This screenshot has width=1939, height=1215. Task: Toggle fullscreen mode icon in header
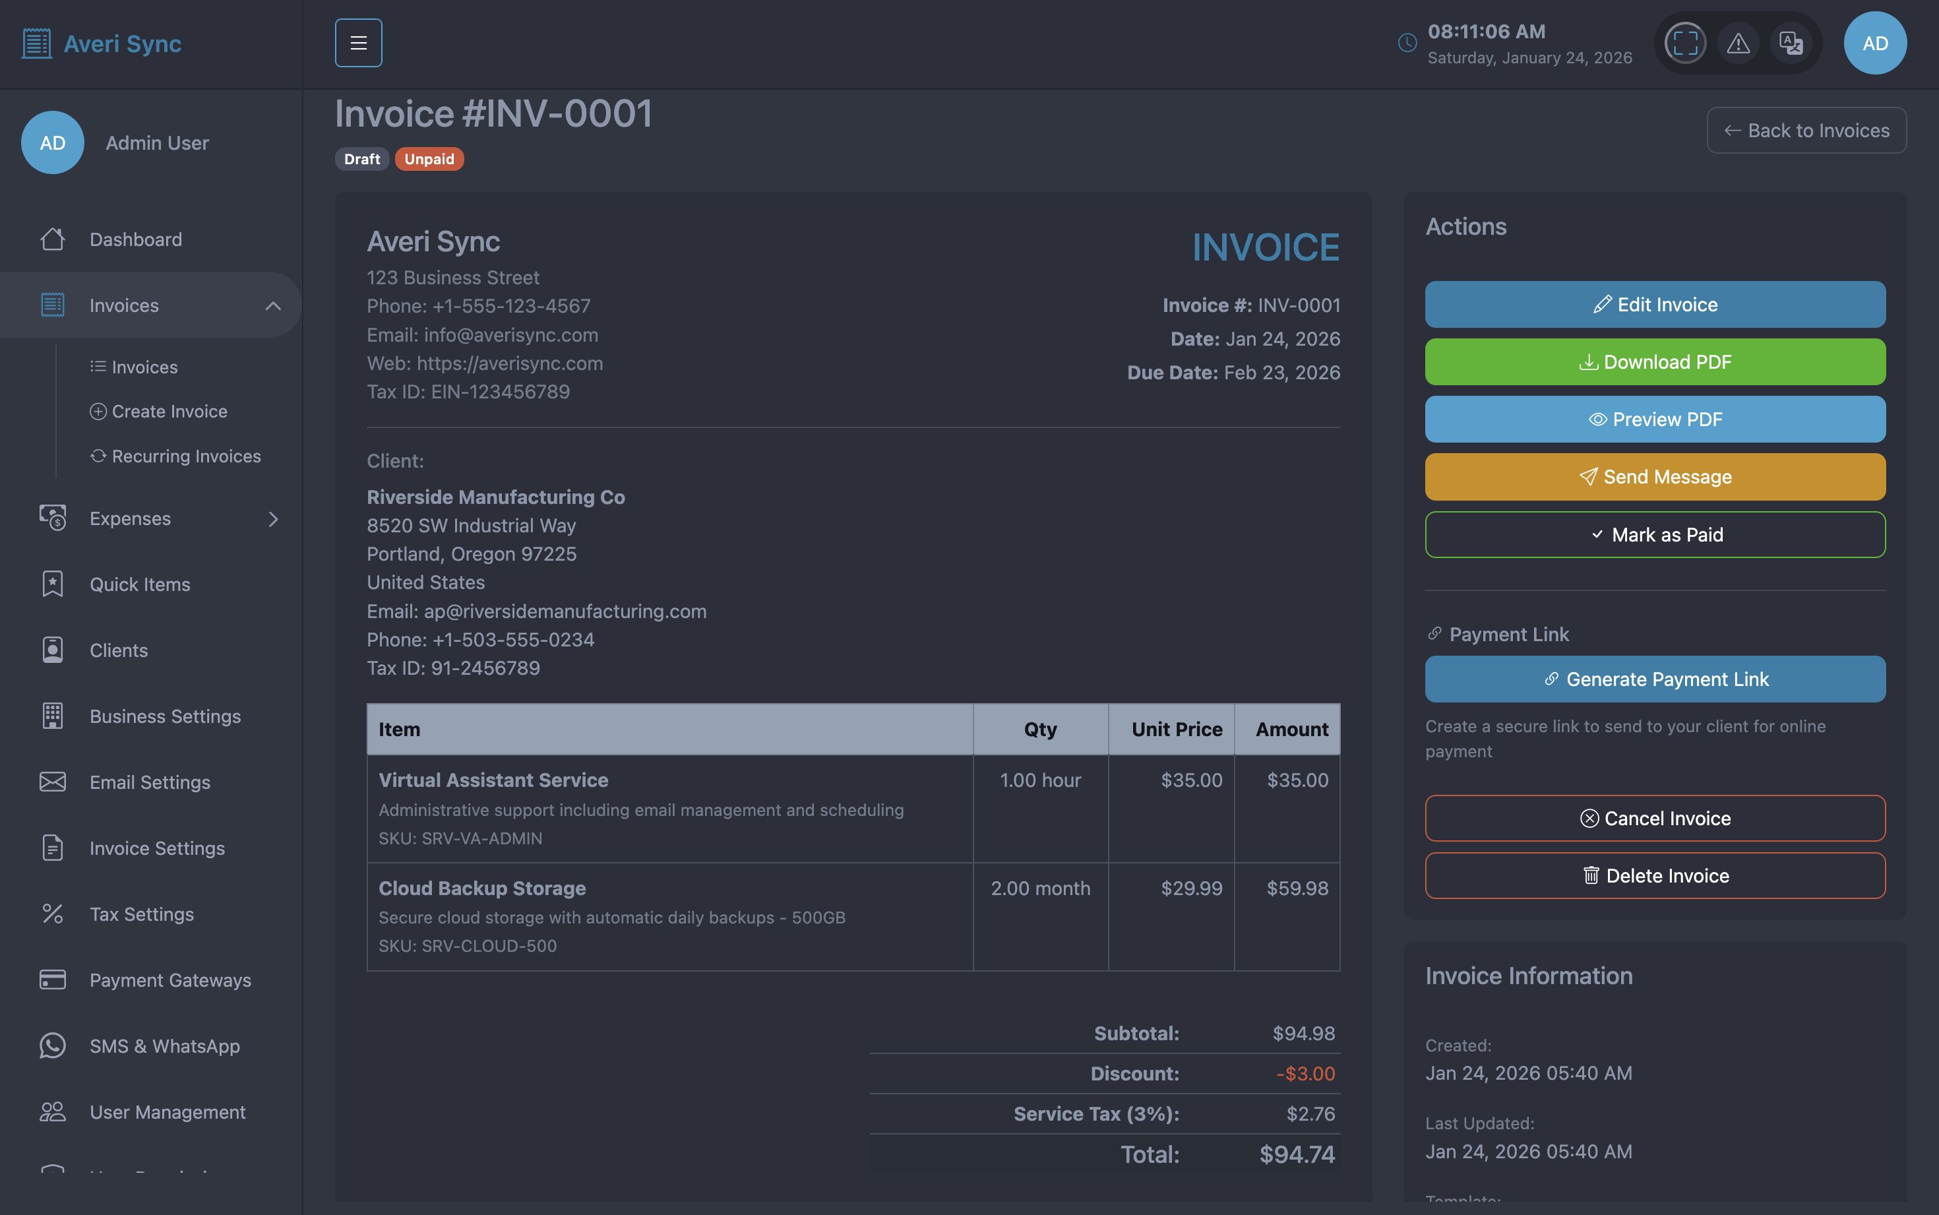1684,44
